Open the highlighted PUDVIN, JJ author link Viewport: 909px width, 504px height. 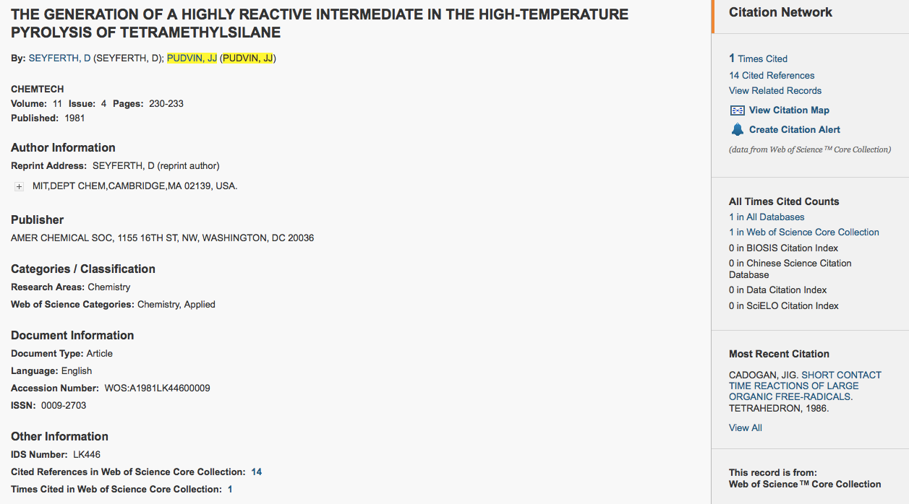(192, 58)
